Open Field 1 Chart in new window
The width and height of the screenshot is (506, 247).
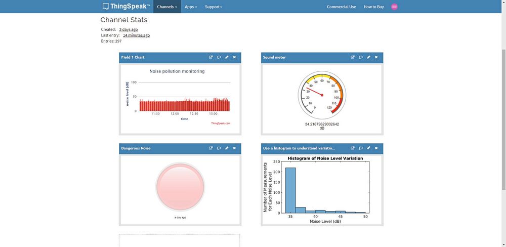pyautogui.click(x=211, y=57)
